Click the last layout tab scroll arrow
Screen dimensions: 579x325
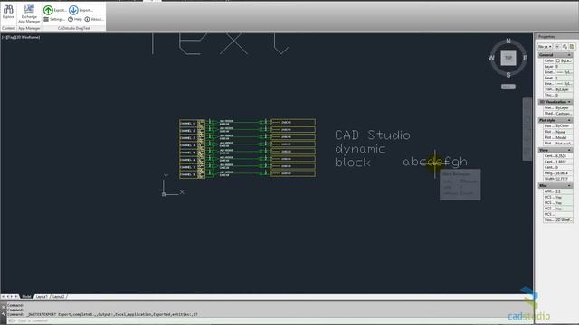click(16, 297)
